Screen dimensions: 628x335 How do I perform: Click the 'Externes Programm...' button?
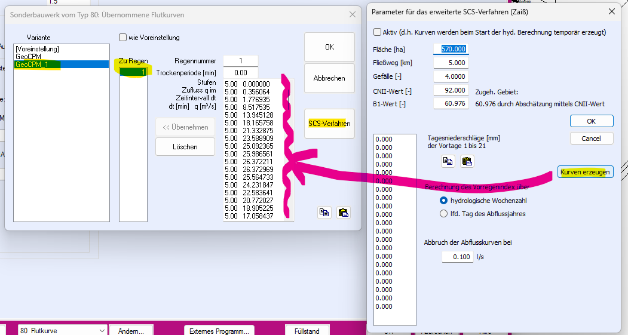click(219, 330)
